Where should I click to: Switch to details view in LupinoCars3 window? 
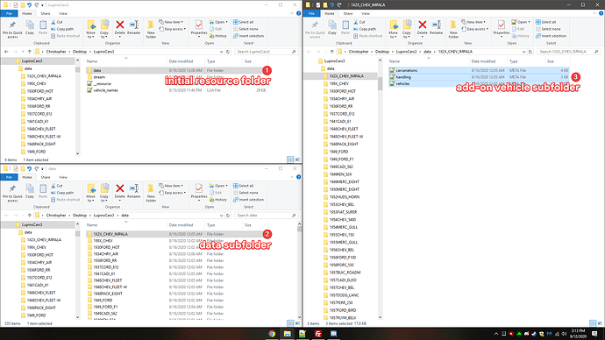pyautogui.click(x=290, y=159)
